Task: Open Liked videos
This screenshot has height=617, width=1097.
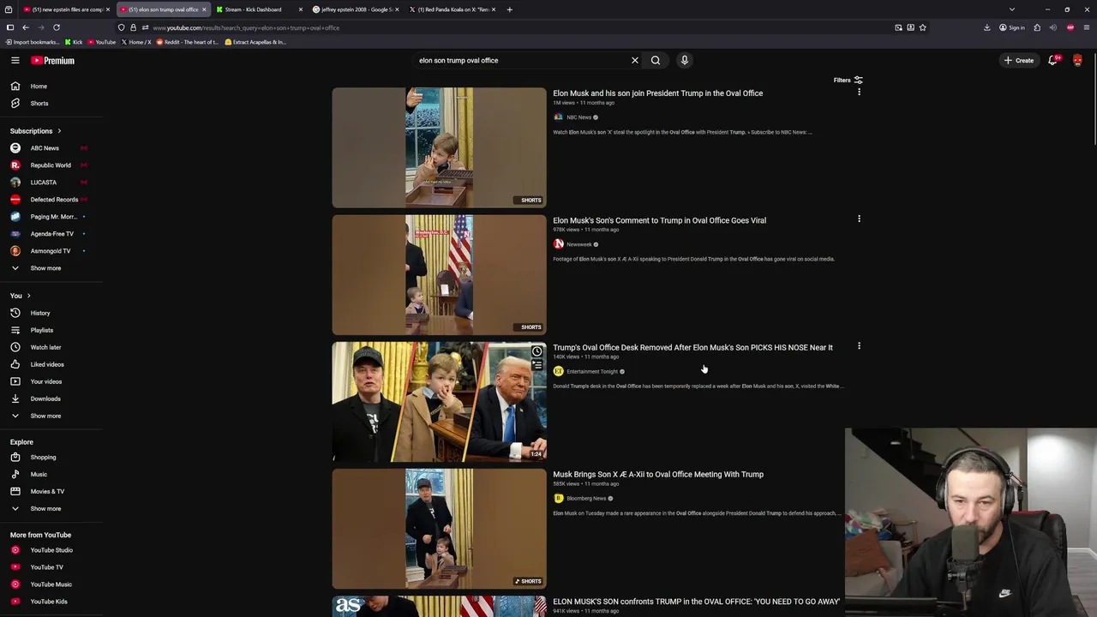Action: (46, 364)
